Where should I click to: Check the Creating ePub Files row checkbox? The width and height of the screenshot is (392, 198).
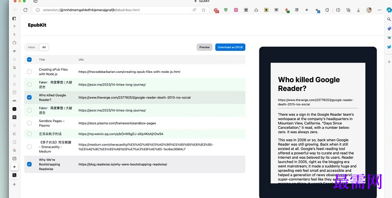pos(29,72)
